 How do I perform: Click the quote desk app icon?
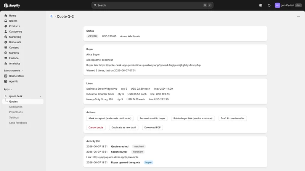[x=6, y=96]
